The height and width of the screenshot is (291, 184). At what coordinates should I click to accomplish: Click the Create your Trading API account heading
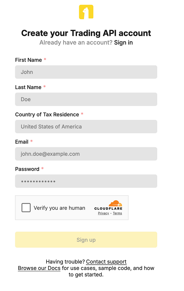[x=86, y=33]
